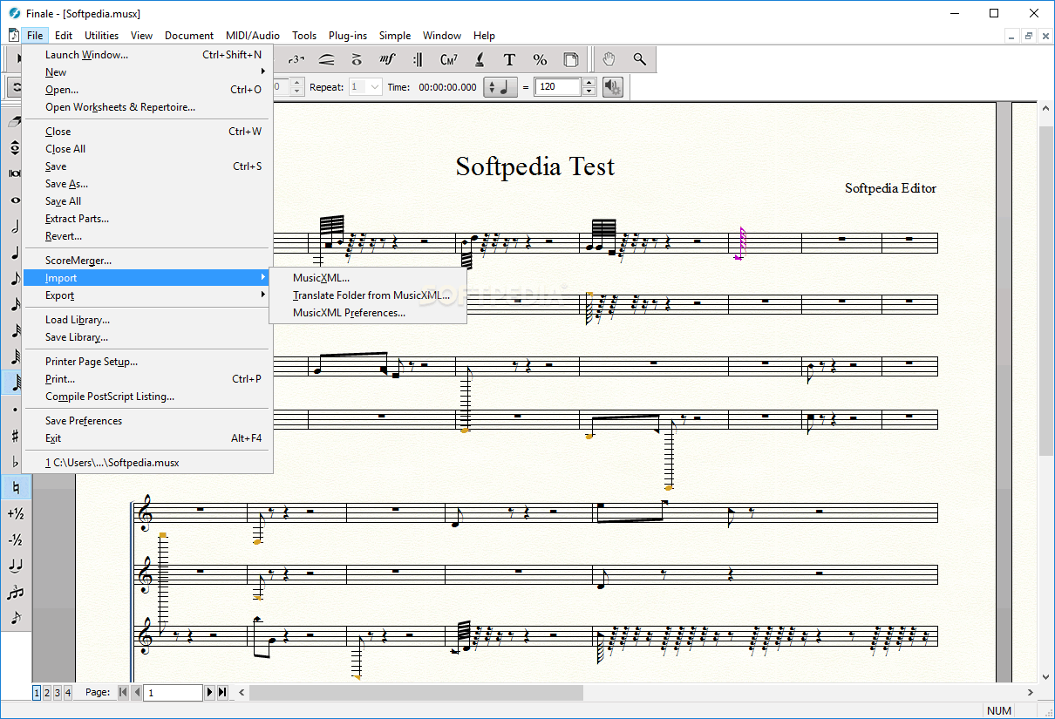Screen dimensions: 1055x719
Task: Select the Repeat barline tool
Action: (x=418, y=59)
